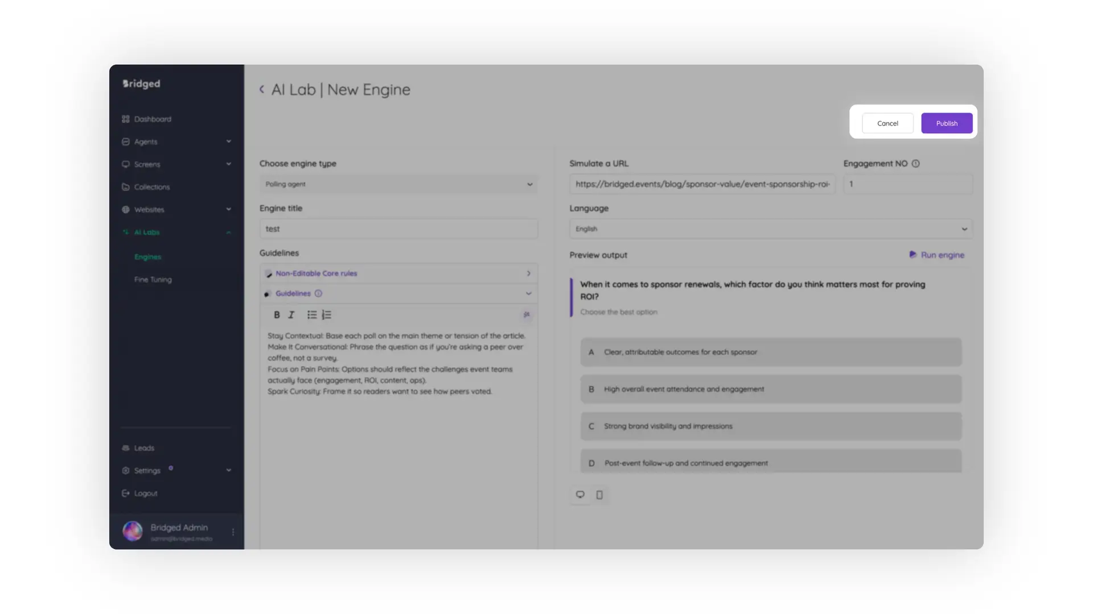1093x614 pixels.
Task: Navigate to Fine Tuning
Action: click(152, 279)
